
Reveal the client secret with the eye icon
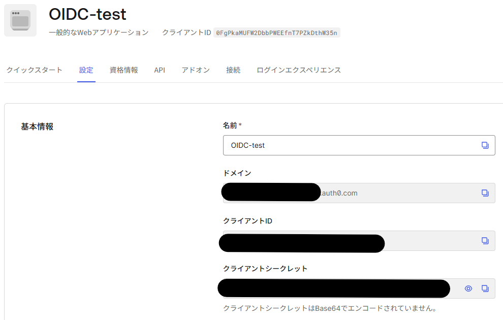coord(468,289)
